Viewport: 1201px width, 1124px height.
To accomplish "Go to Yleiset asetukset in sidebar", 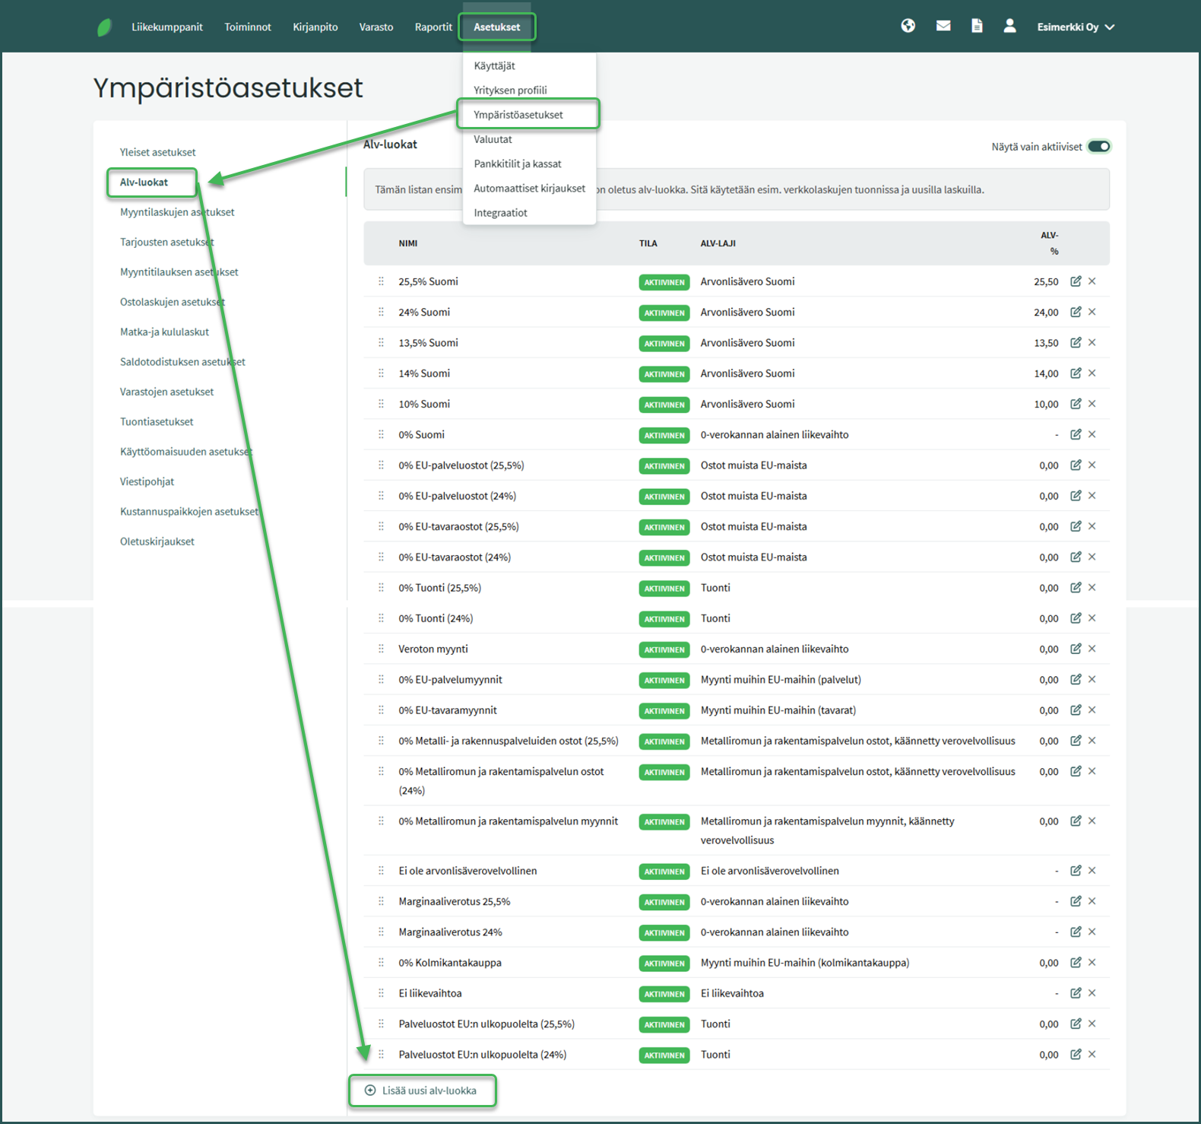I will pyautogui.click(x=157, y=152).
